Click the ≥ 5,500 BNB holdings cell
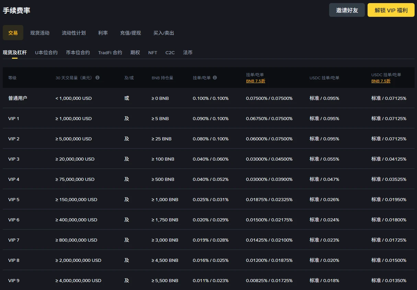The image size is (417, 290). tap(165, 280)
